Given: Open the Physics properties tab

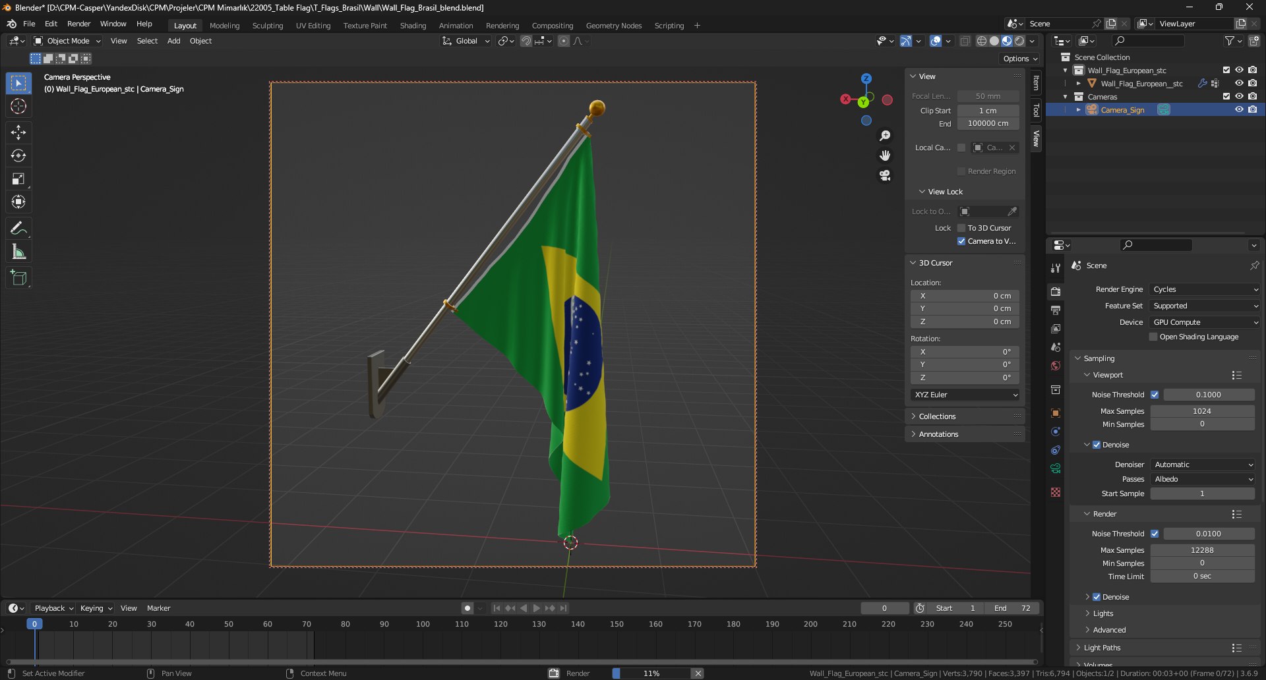Looking at the screenshot, I should tap(1056, 432).
